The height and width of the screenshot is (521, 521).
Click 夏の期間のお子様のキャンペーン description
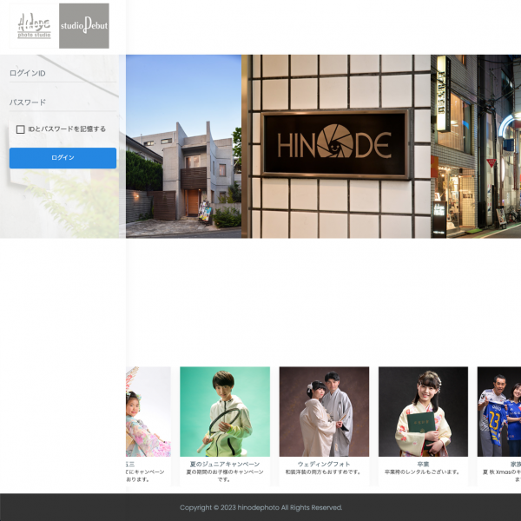tap(225, 476)
